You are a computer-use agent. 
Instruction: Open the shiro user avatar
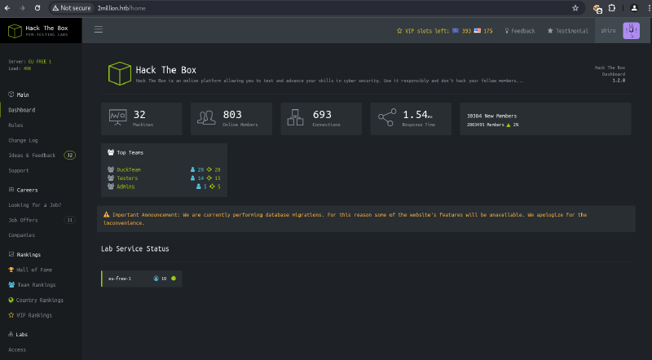[x=632, y=30]
